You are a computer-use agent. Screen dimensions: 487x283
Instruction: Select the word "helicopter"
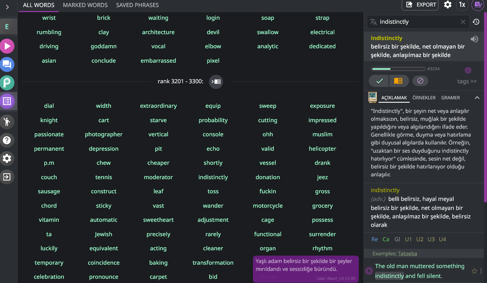322,149
